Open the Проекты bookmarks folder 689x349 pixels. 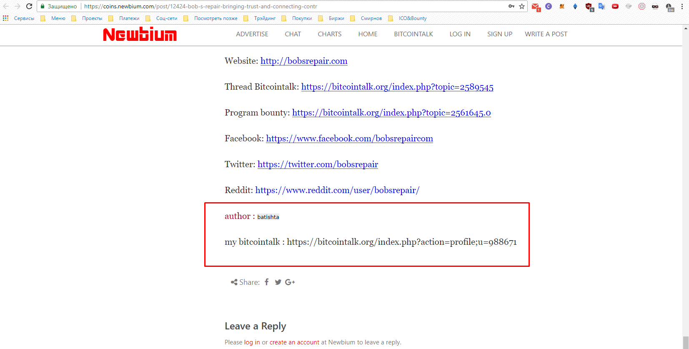tap(87, 18)
